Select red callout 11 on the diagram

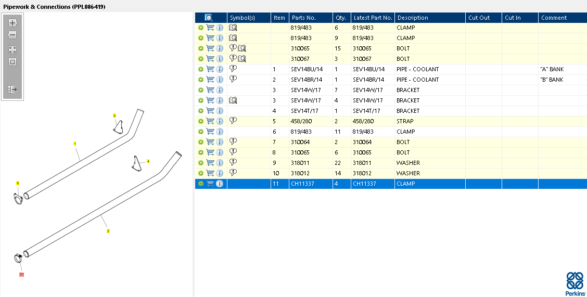(21, 274)
